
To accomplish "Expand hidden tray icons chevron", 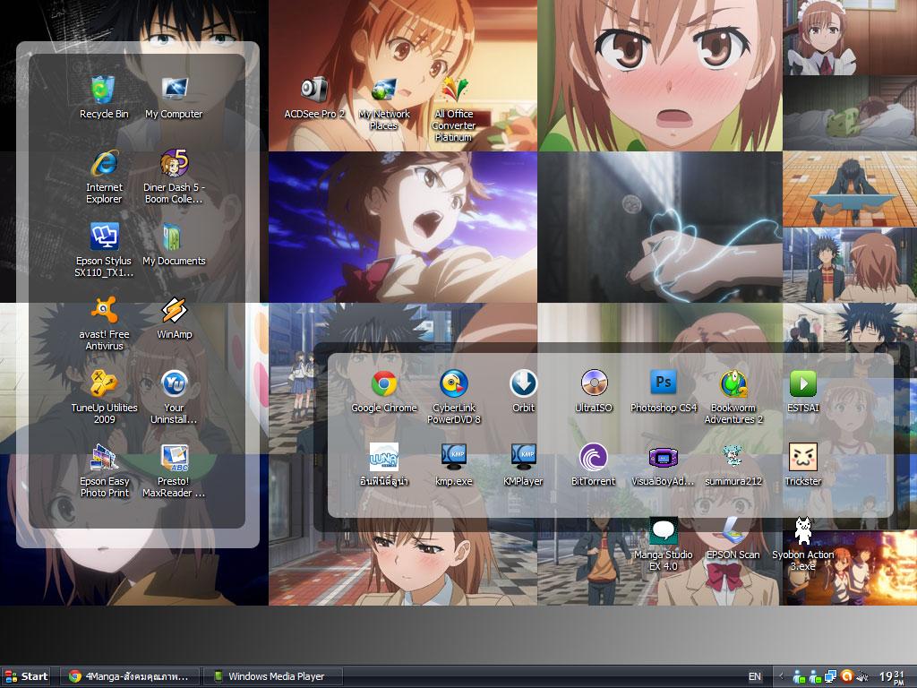I will click(781, 677).
